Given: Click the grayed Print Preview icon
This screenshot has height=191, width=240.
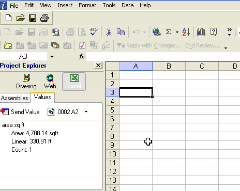Looking at the screenshot, I should click(82, 32).
